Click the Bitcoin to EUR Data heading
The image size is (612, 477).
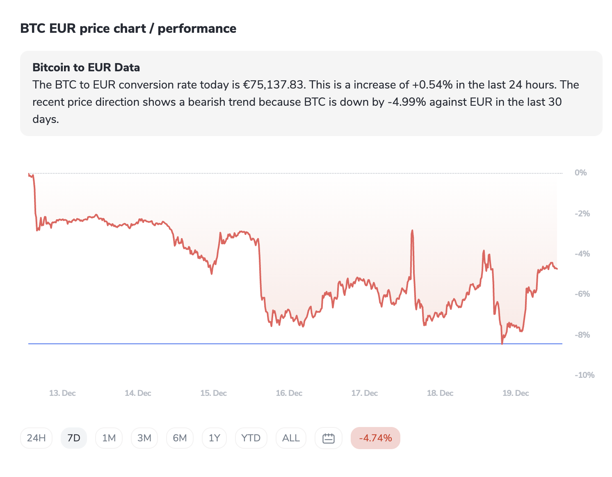(86, 68)
